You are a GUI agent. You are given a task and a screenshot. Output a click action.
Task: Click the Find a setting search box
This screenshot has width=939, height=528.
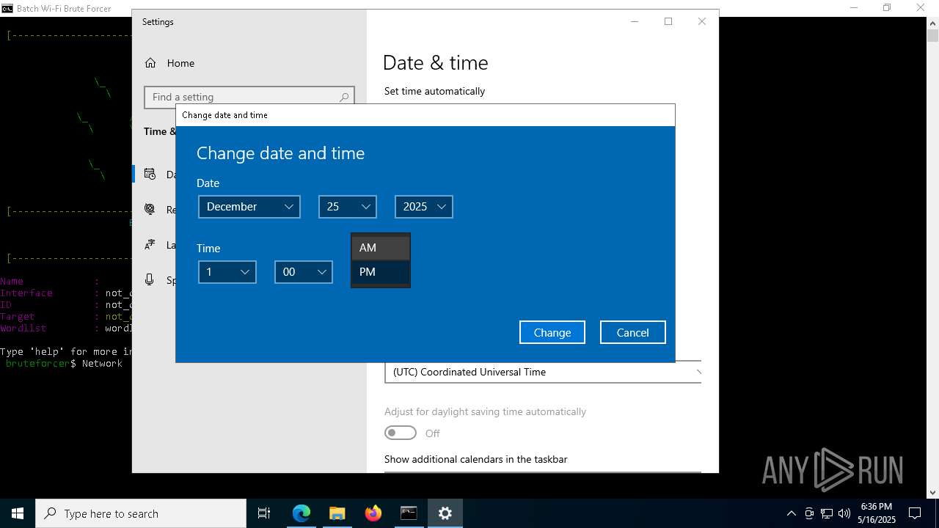pyautogui.click(x=249, y=97)
